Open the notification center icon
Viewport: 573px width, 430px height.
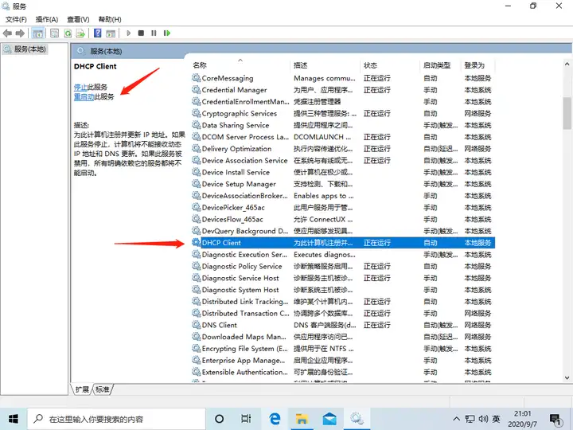tap(555, 420)
